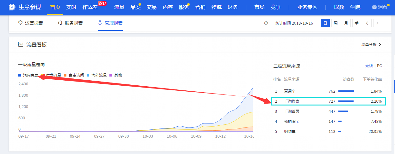Click the 生意参谋 compass logo
Screen dimensions: 395x154
[x=12, y=7]
